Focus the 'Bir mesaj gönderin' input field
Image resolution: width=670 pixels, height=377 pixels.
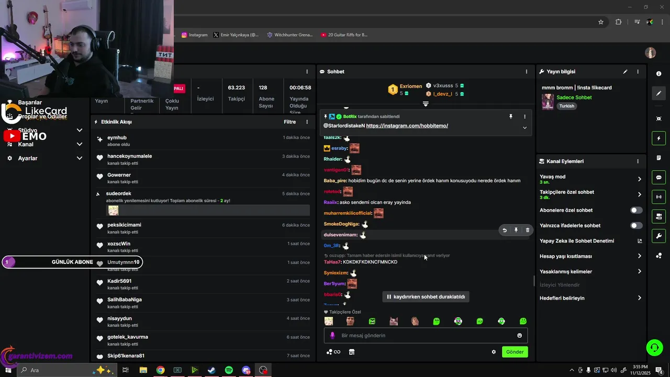pos(426,336)
